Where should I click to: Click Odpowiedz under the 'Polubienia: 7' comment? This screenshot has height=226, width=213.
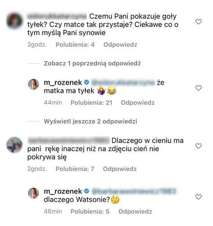point(120,169)
